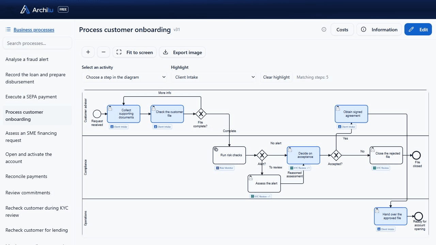Image resolution: width=436 pixels, height=245 pixels.
Task: Click the list icon beside Business processes
Action: pos(8,30)
